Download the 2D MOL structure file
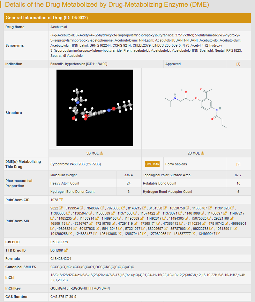The image size is (255, 302). coord(202,153)
